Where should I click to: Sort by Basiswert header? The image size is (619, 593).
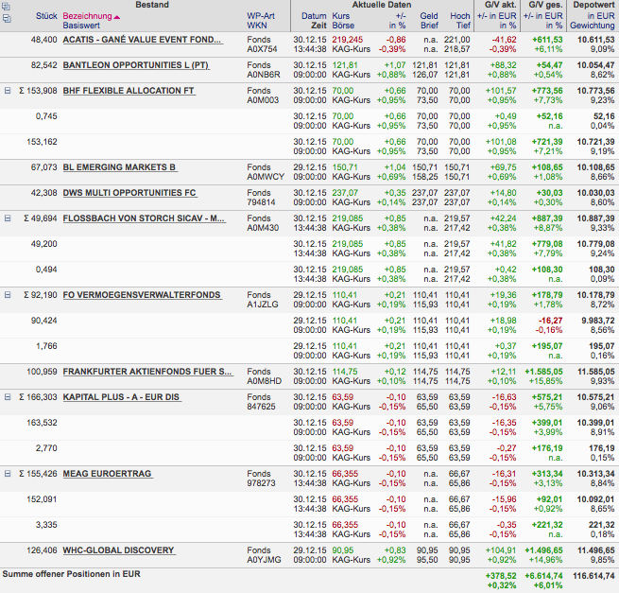81,26
